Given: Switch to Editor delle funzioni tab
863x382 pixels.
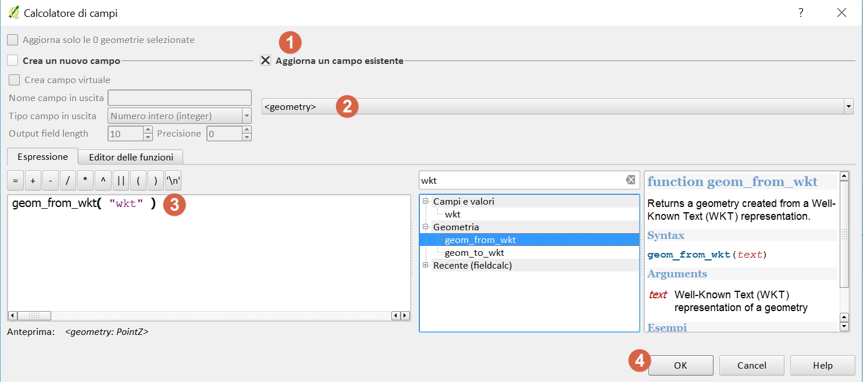Looking at the screenshot, I should point(131,157).
